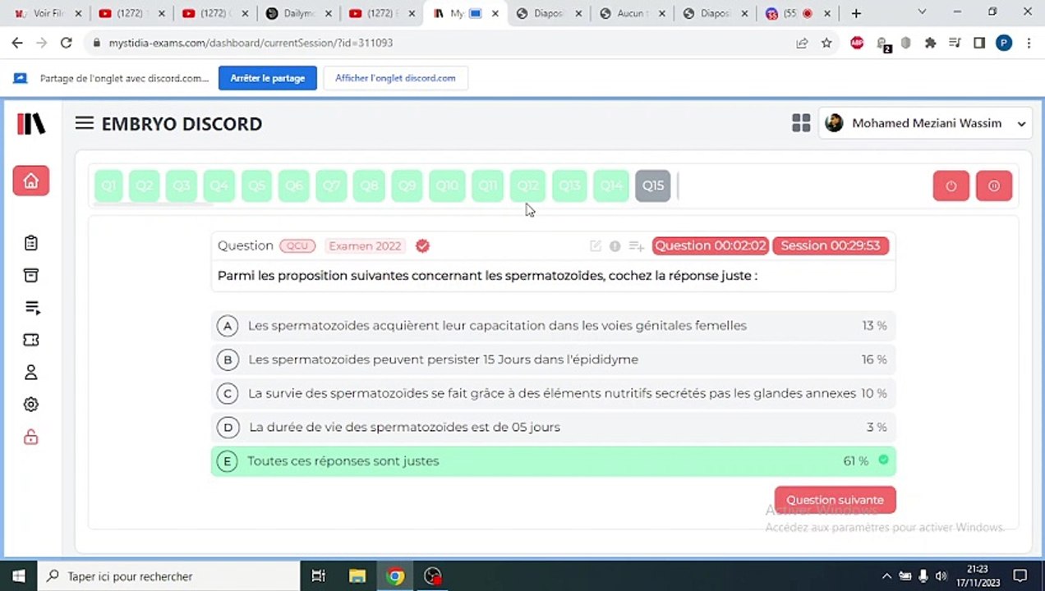Open the clipboard exams sidebar icon
Screen dimensions: 1045x591
tap(31, 243)
